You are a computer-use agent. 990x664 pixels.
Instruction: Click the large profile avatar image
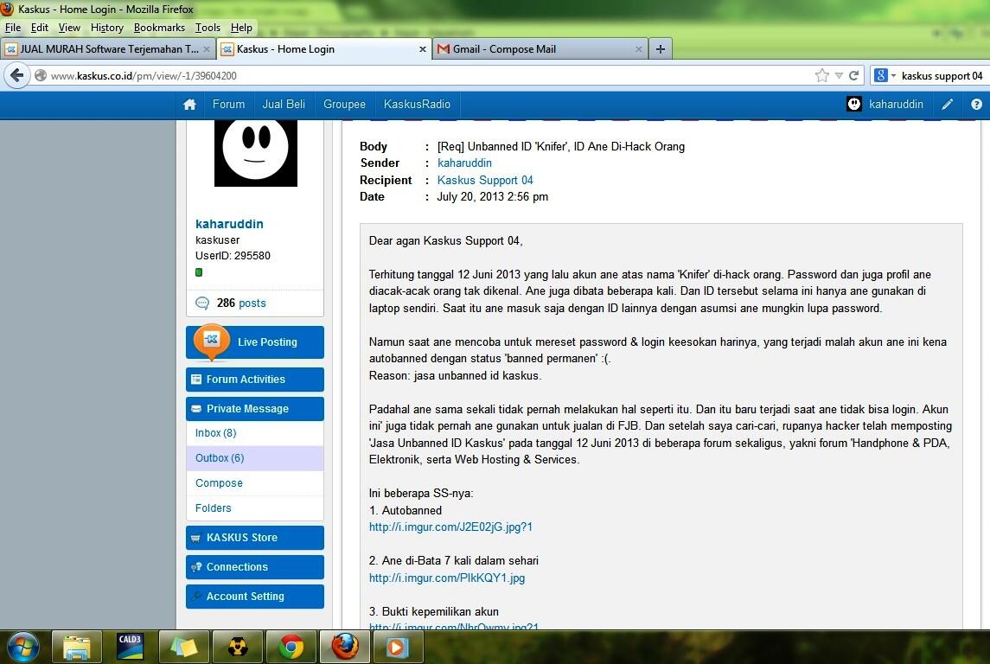[x=256, y=153]
